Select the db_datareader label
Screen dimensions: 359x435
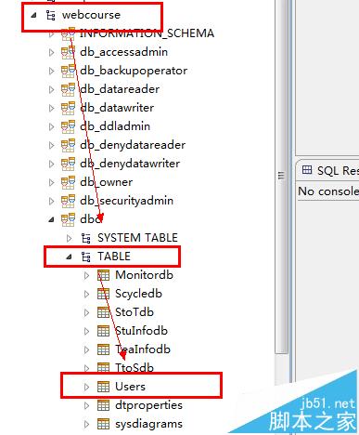[x=120, y=89]
